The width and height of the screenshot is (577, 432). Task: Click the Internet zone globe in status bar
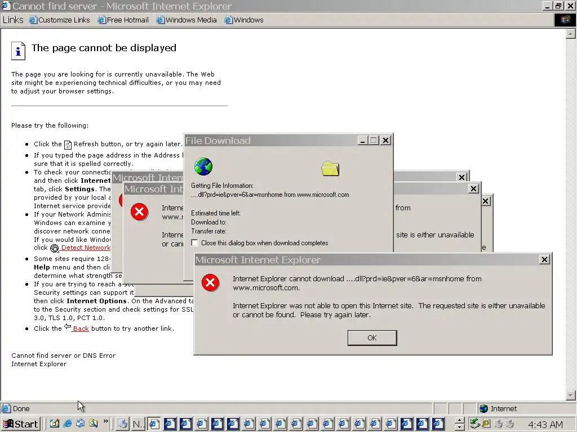(x=484, y=408)
